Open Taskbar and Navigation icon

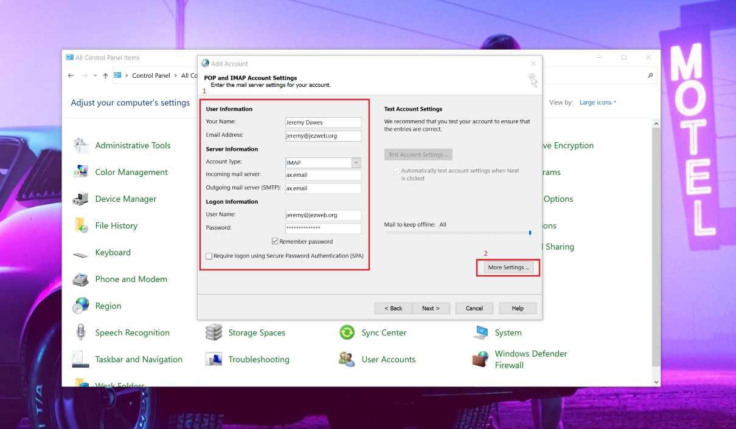(81, 360)
